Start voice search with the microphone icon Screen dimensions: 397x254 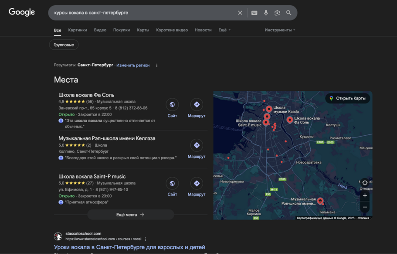(266, 13)
